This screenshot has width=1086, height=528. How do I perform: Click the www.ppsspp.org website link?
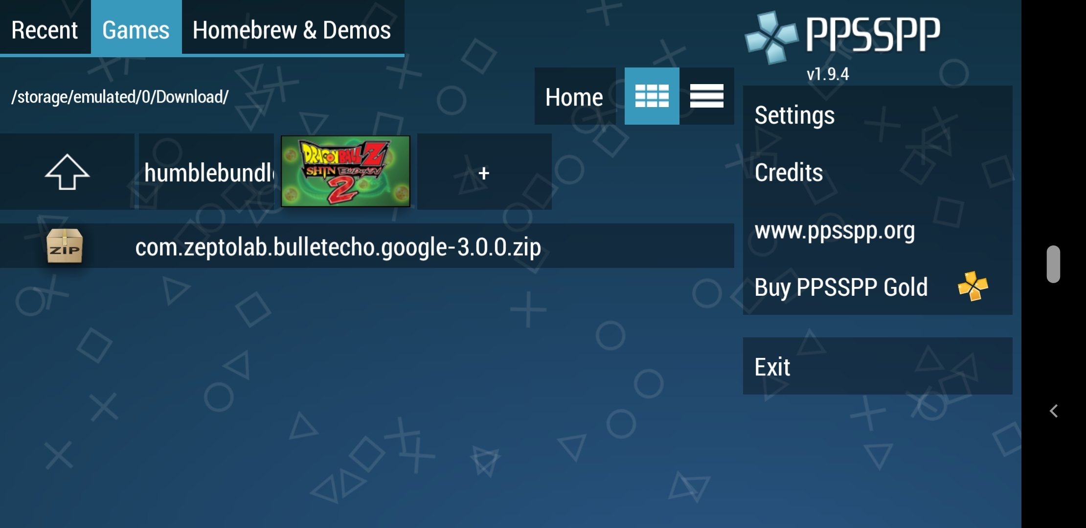(x=835, y=229)
